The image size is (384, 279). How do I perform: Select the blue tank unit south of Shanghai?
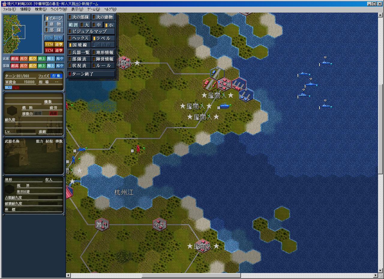coord(224,106)
